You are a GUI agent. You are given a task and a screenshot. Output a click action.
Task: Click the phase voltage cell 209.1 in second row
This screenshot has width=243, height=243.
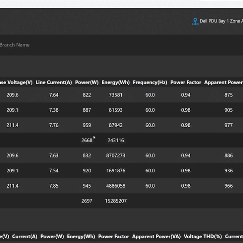tap(12, 110)
